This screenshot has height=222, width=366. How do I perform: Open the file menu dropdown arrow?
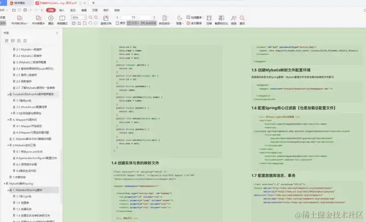(x=7, y=10)
